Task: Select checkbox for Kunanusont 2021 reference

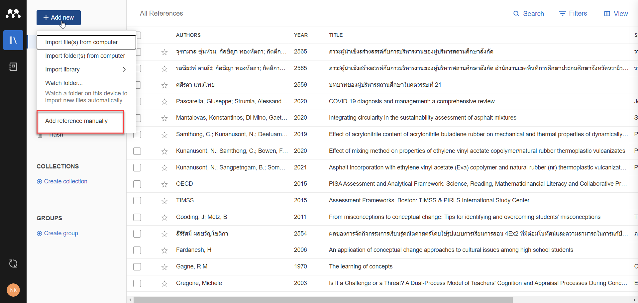Action: click(x=137, y=168)
